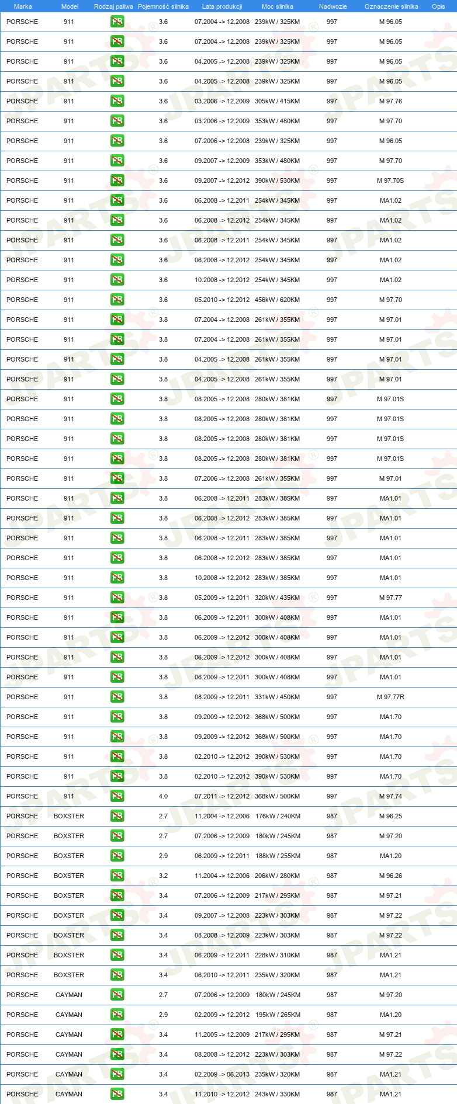Click fuel icon in 456kW / 620KM row

pos(117,300)
